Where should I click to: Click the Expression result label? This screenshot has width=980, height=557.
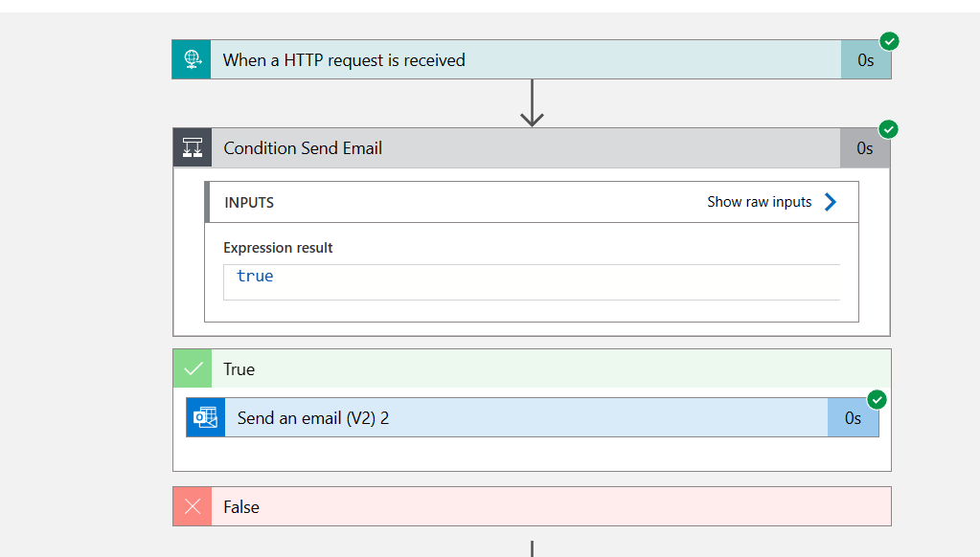coord(278,248)
